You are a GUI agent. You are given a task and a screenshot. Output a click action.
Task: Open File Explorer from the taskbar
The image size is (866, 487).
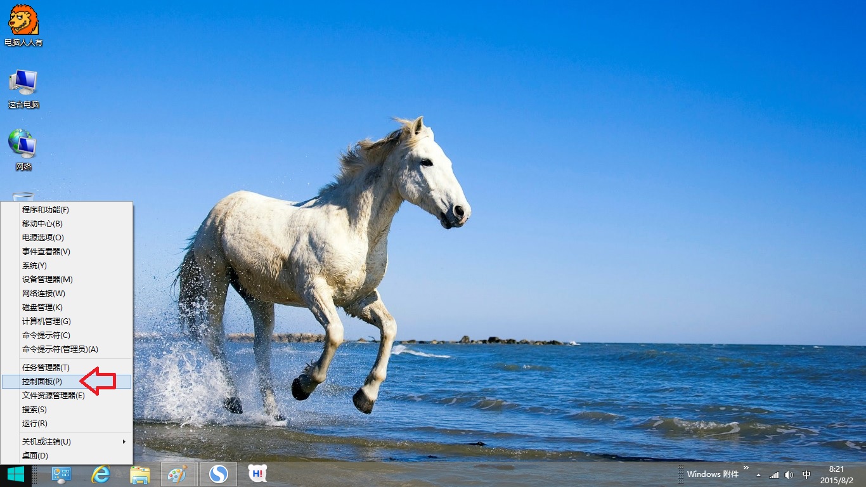click(139, 474)
